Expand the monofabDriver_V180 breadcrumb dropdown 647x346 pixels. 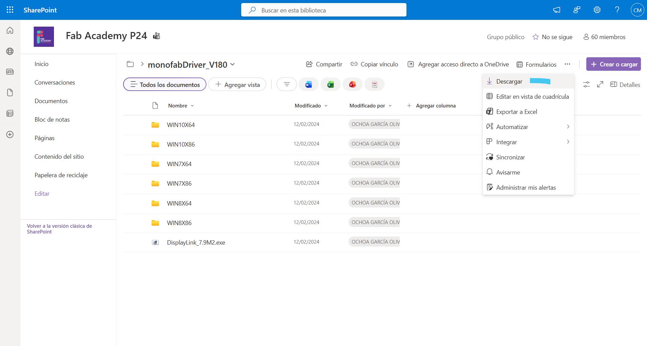(232, 65)
